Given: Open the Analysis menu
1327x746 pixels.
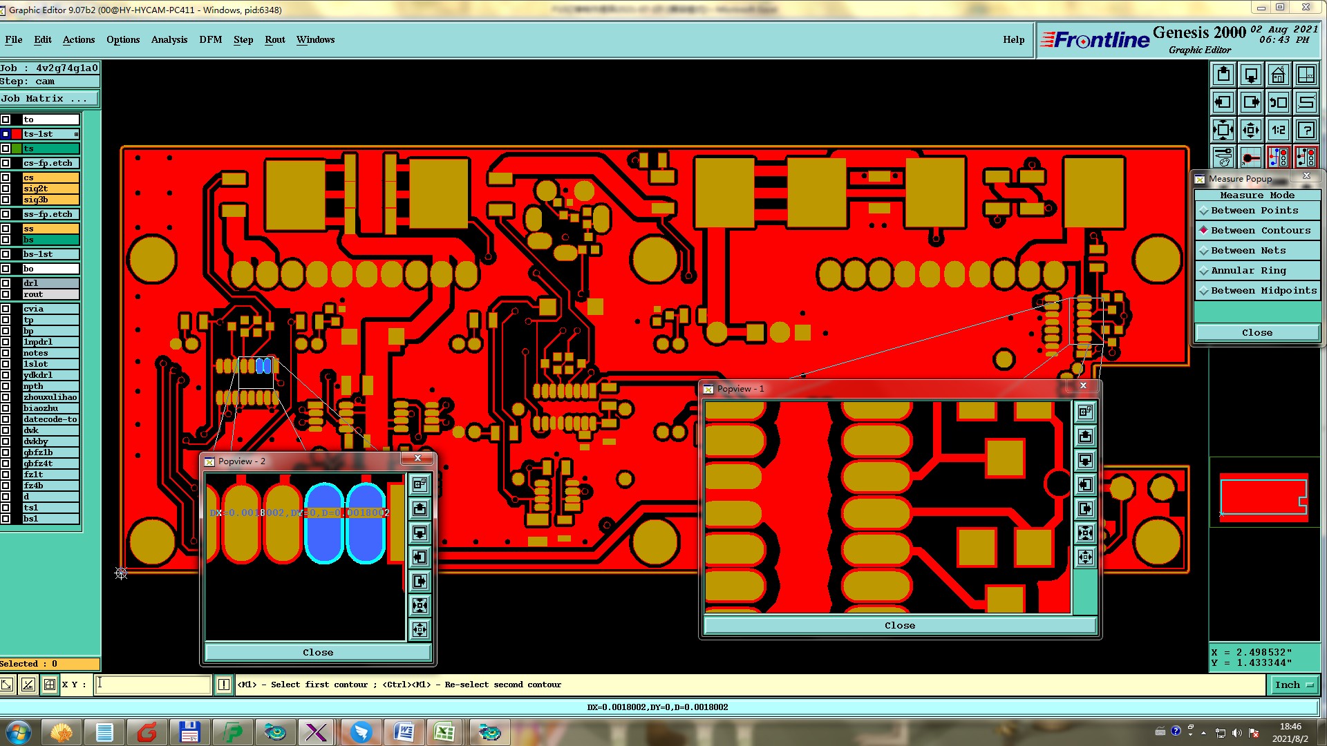Looking at the screenshot, I should 169,39.
